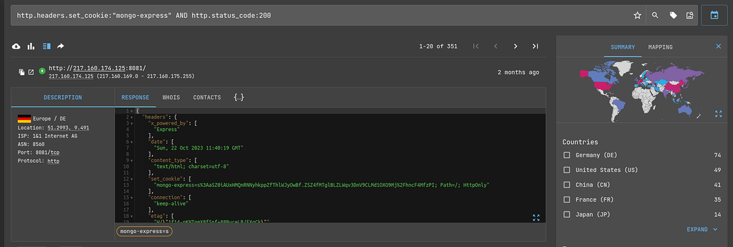Run search with magnifier icon

655,15
